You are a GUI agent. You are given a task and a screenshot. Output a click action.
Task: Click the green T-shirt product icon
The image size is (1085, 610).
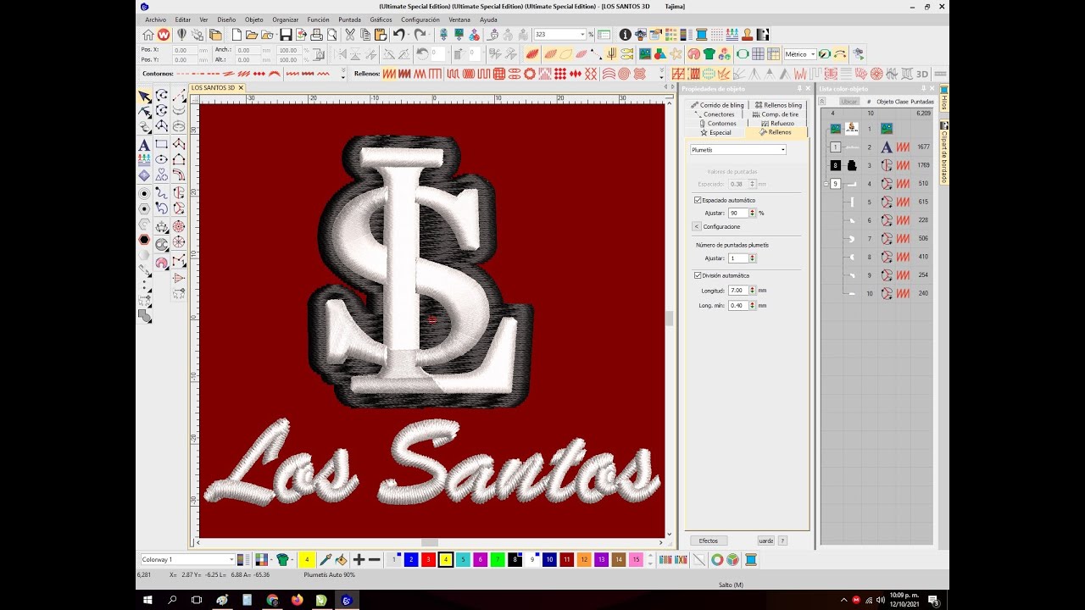[283, 560]
